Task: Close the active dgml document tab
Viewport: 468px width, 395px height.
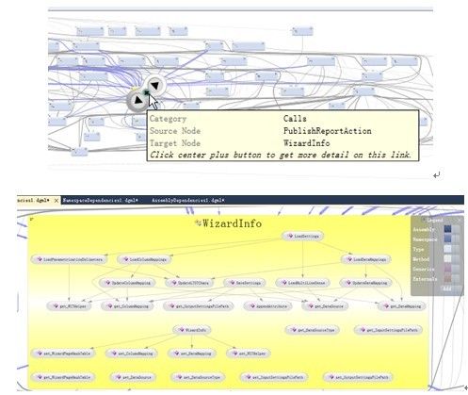Action: (x=56, y=200)
